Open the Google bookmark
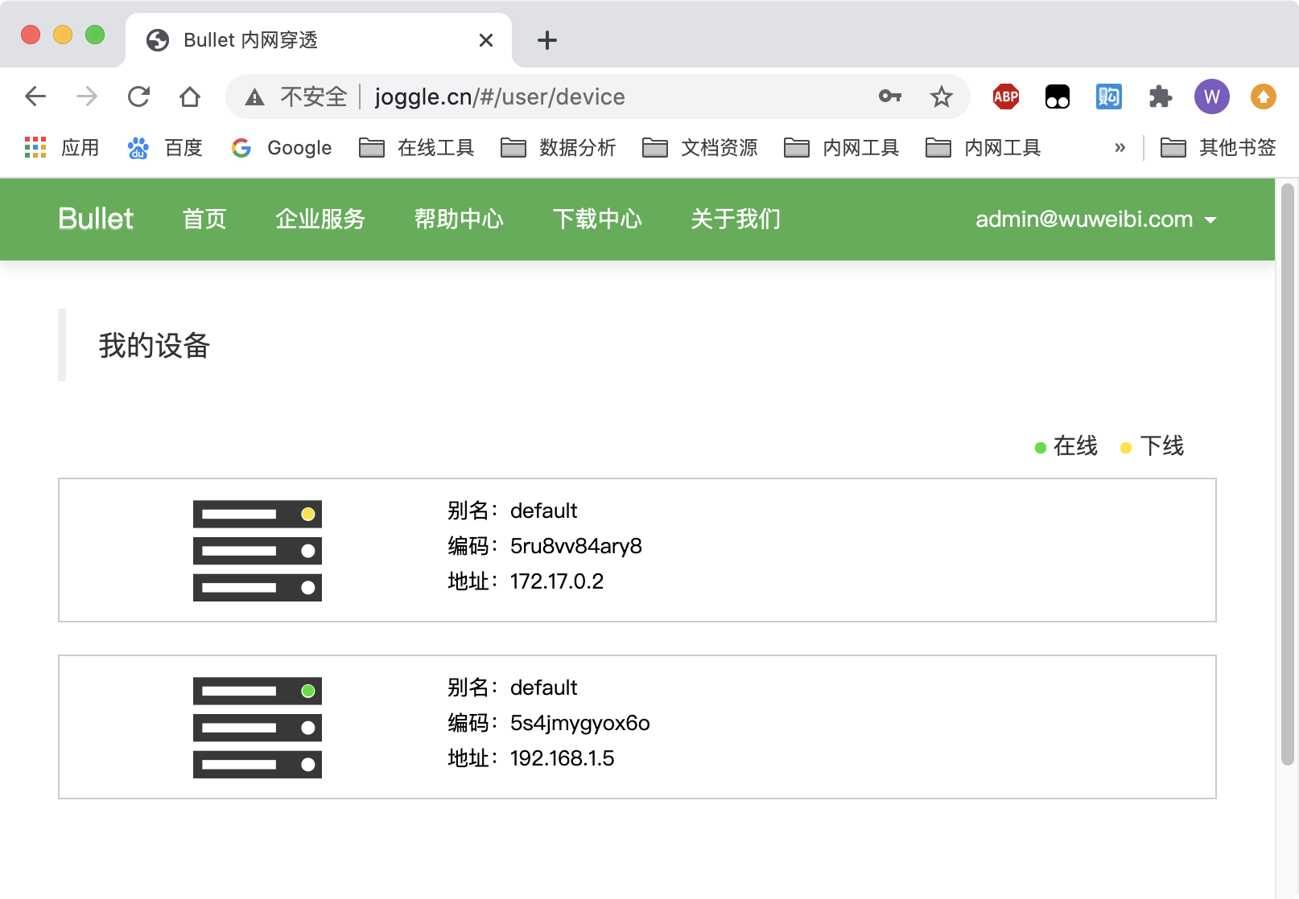 (x=282, y=148)
